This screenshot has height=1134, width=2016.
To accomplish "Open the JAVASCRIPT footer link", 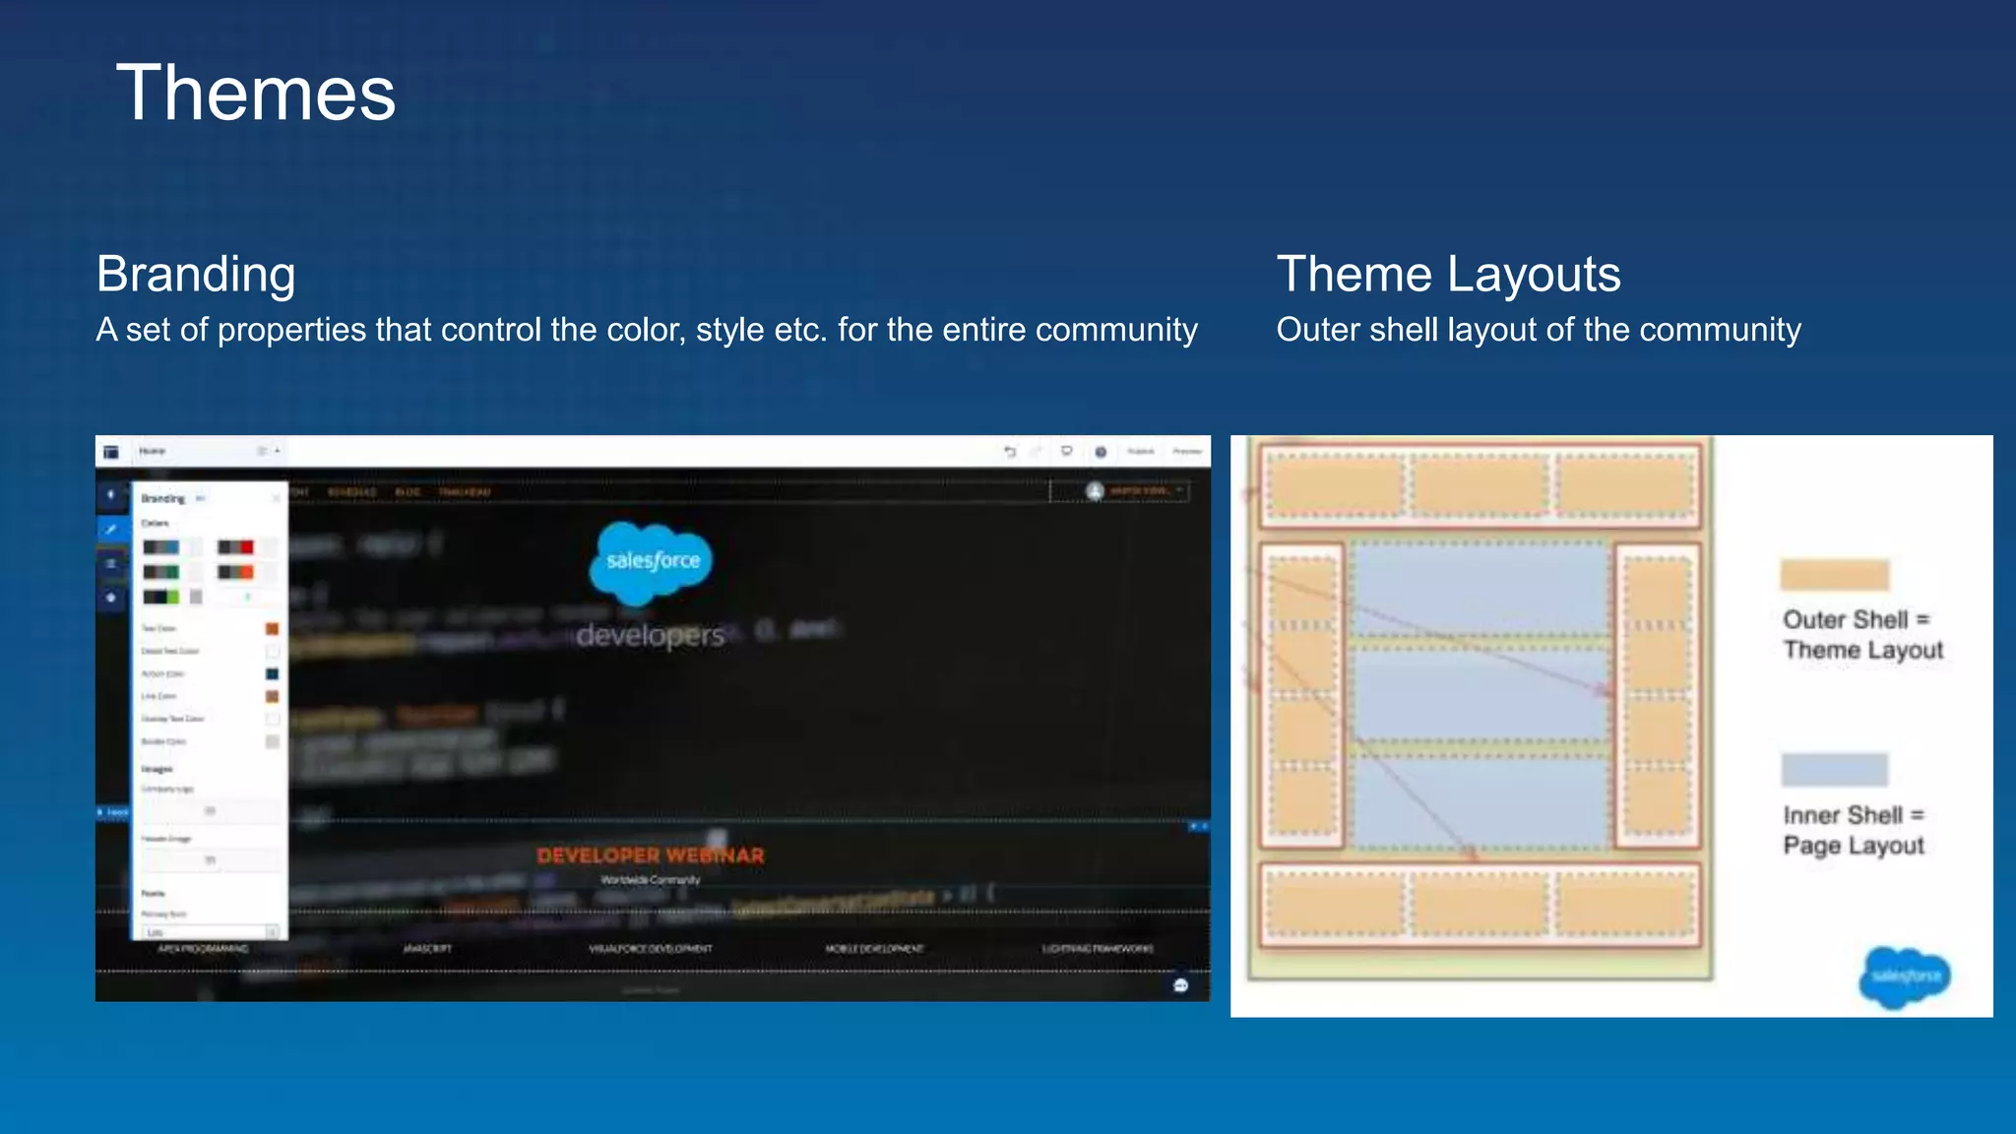I will (x=427, y=949).
